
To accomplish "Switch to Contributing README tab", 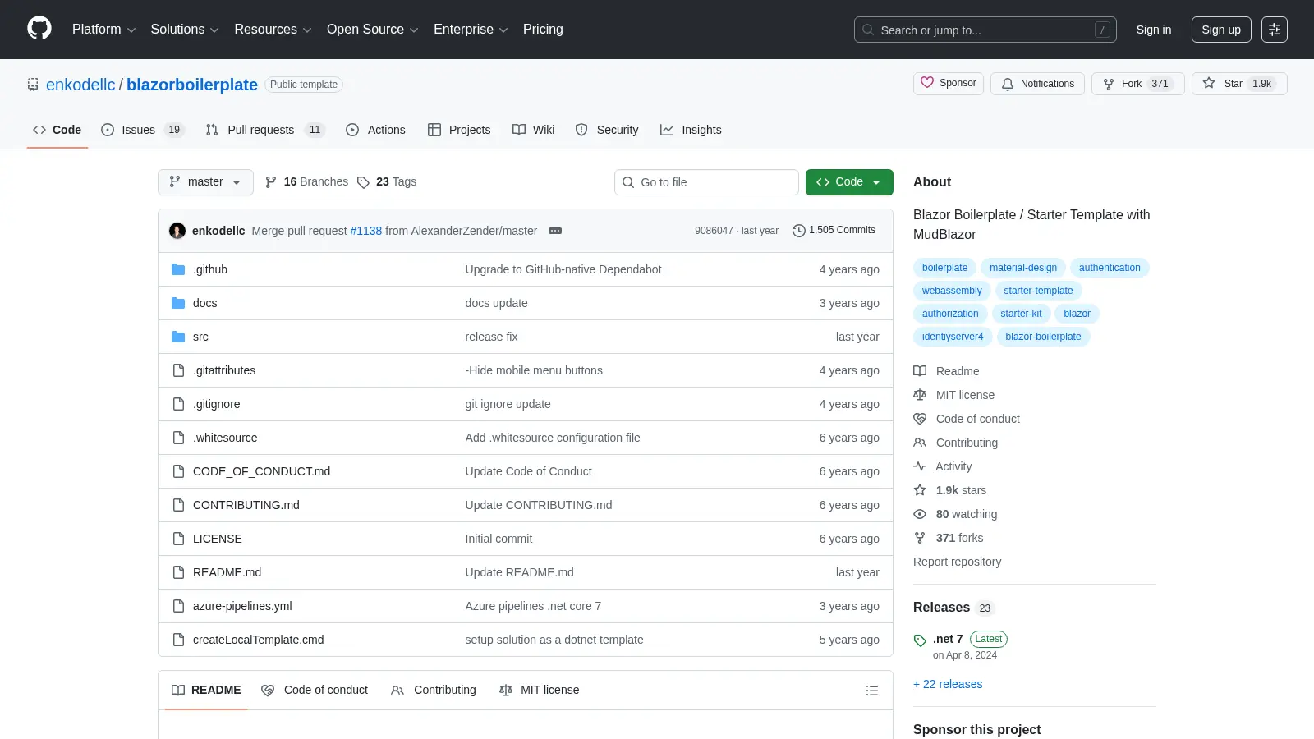I will tap(434, 691).
